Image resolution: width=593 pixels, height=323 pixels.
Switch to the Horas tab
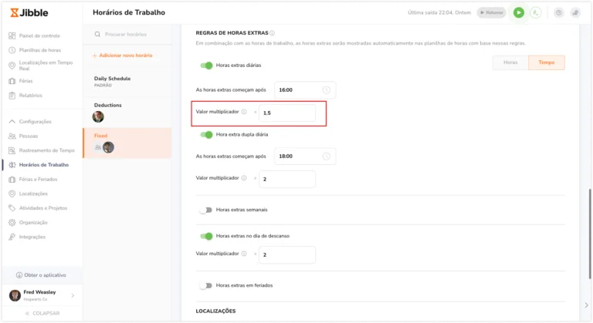510,62
